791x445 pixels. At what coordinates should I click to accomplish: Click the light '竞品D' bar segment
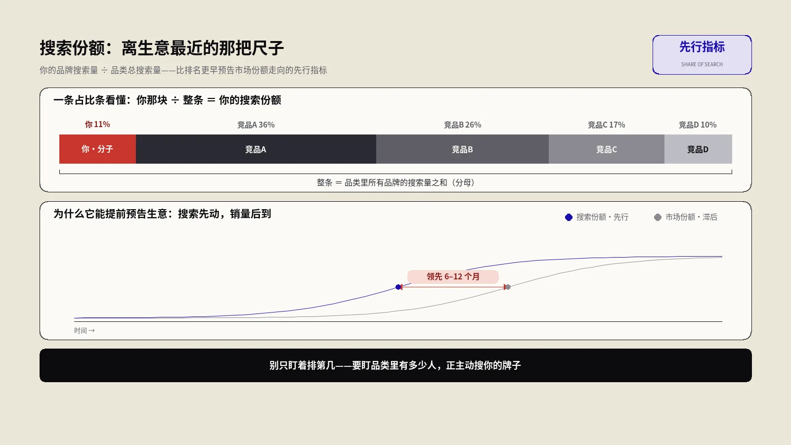coord(698,149)
